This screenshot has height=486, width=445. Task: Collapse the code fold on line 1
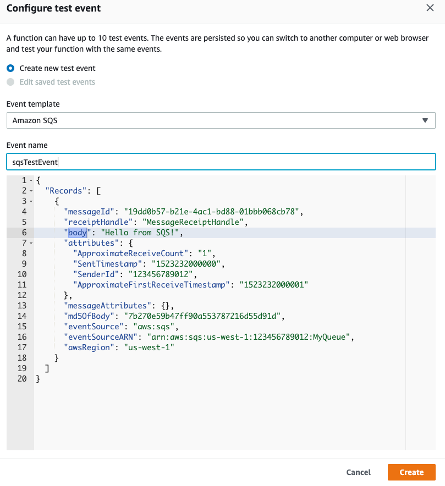point(31,180)
